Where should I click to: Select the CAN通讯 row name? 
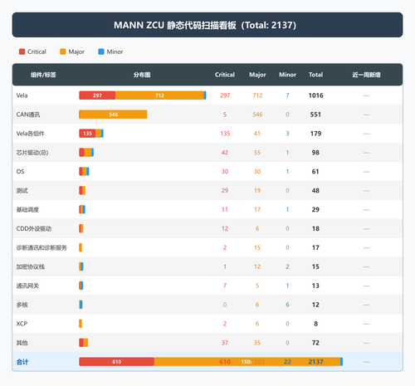click(x=28, y=115)
